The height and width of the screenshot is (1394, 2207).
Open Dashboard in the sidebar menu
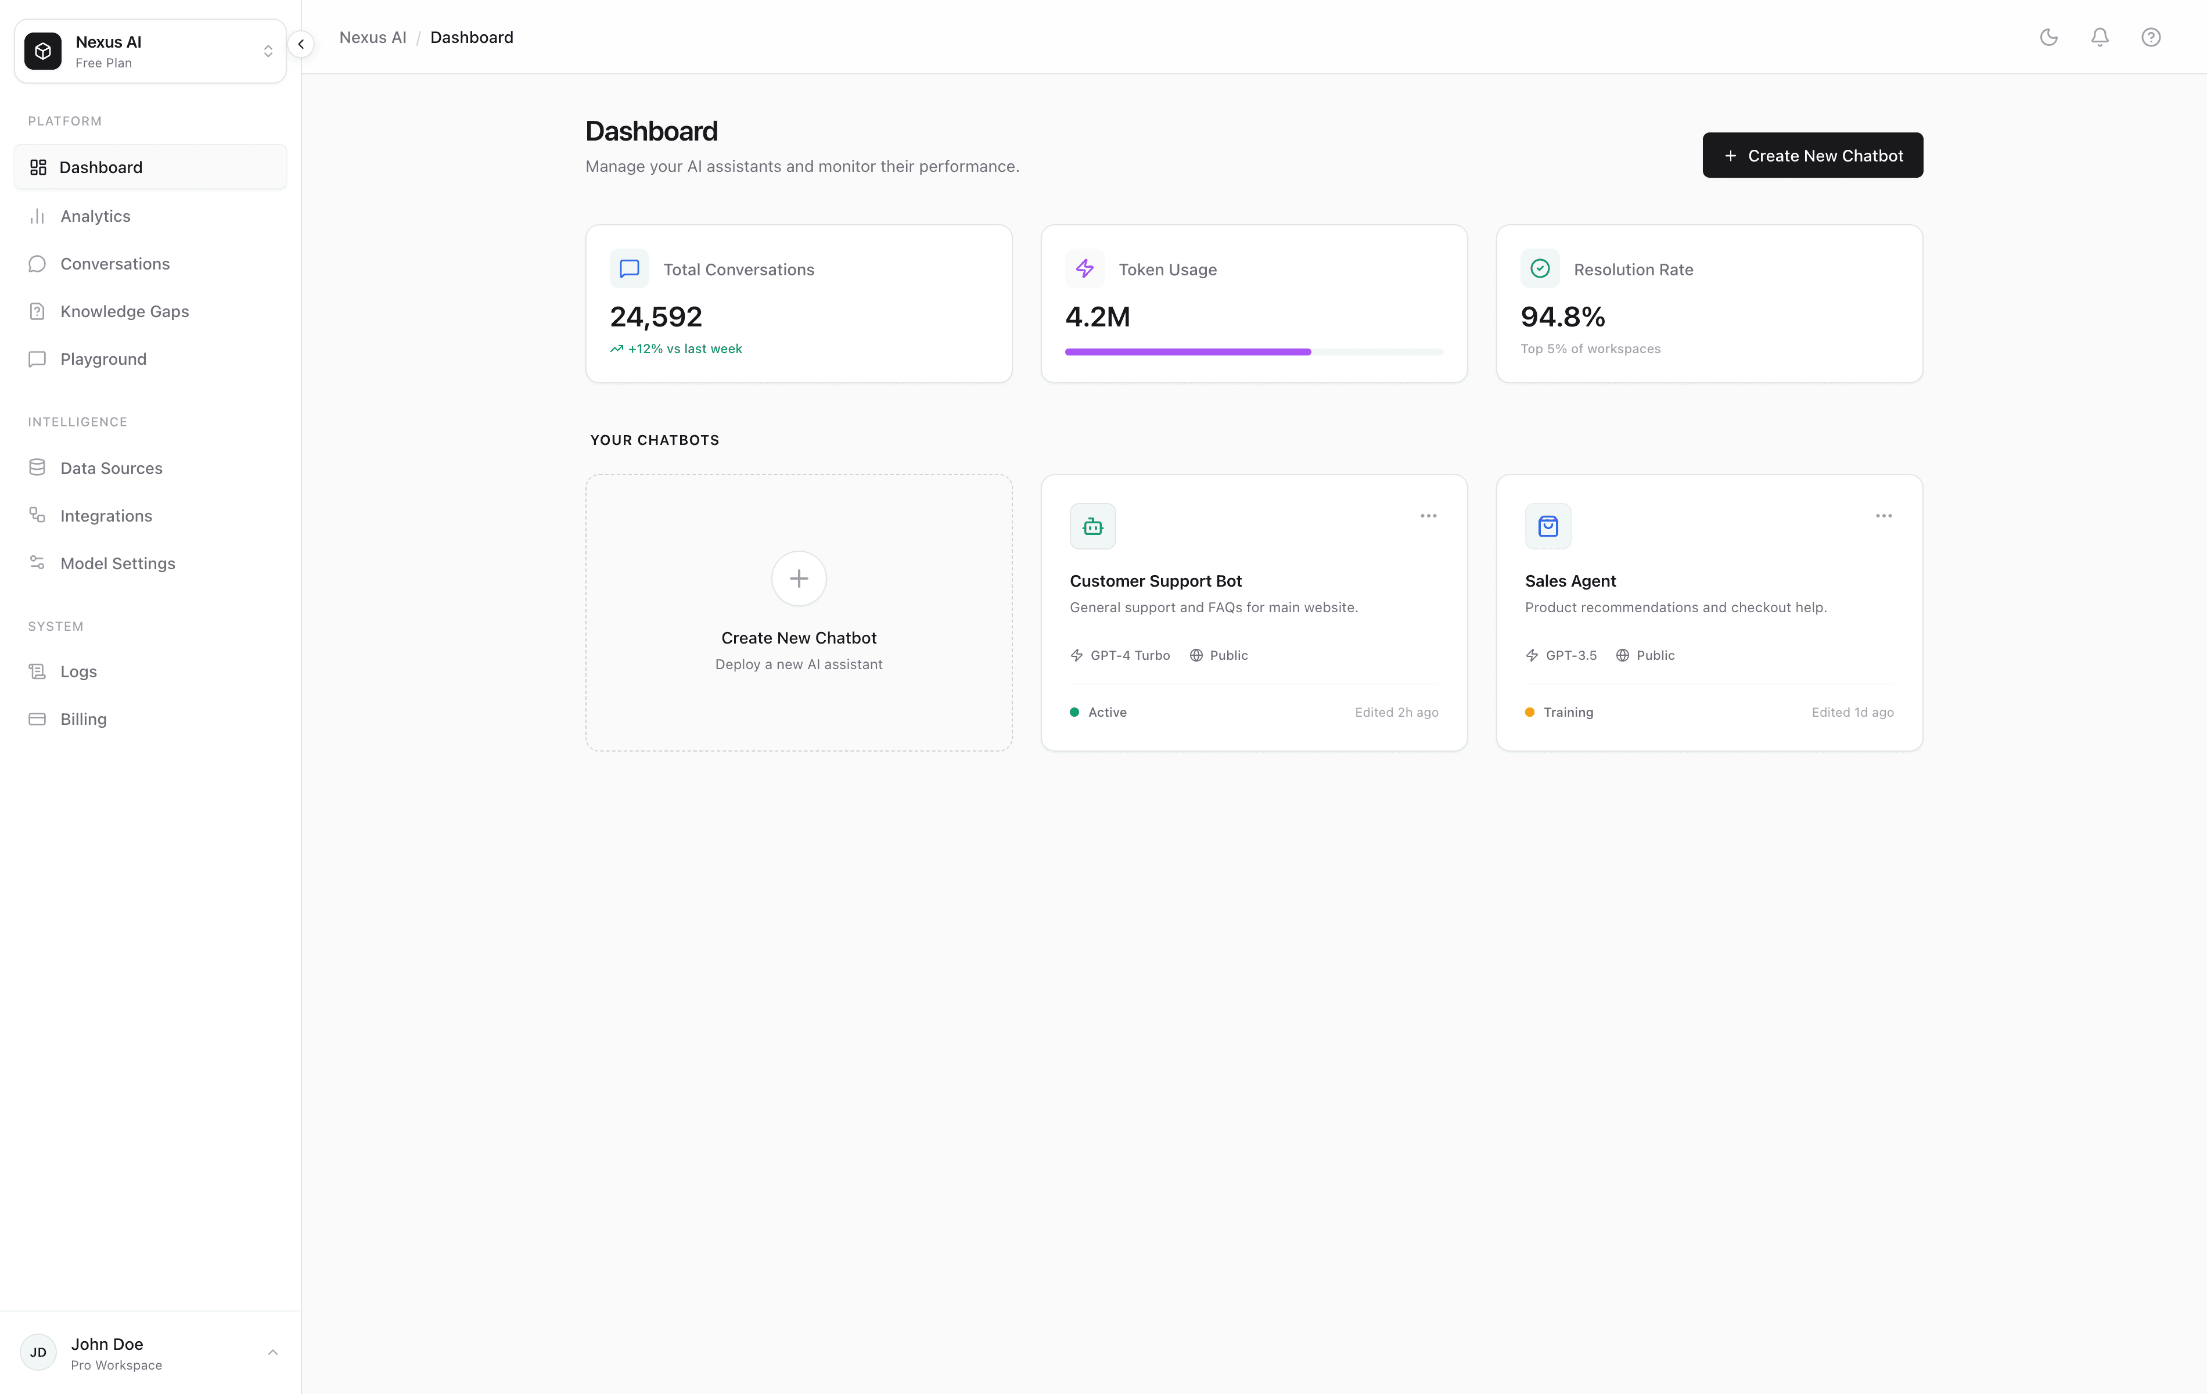pyautogui.click(x=150, y=167)
